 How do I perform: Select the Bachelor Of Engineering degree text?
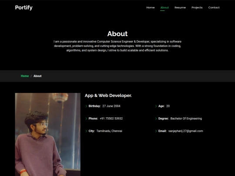(x=186, y=119)
